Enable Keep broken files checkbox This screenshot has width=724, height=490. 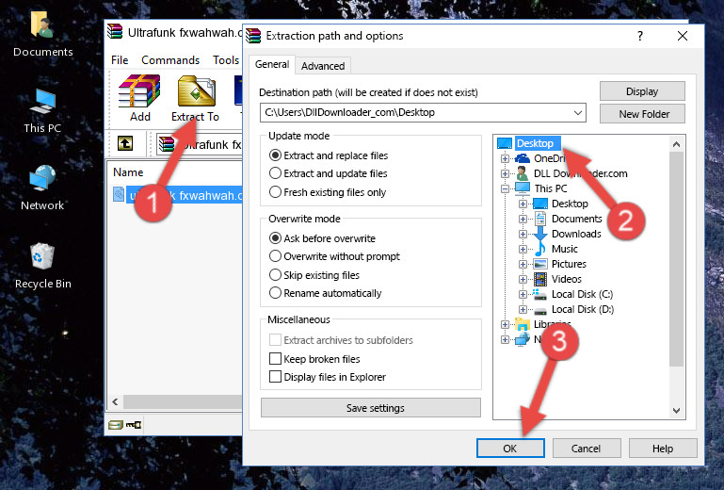[x=275, y=359]
